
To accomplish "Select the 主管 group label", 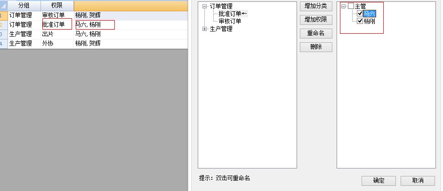I will coord(360,6).
